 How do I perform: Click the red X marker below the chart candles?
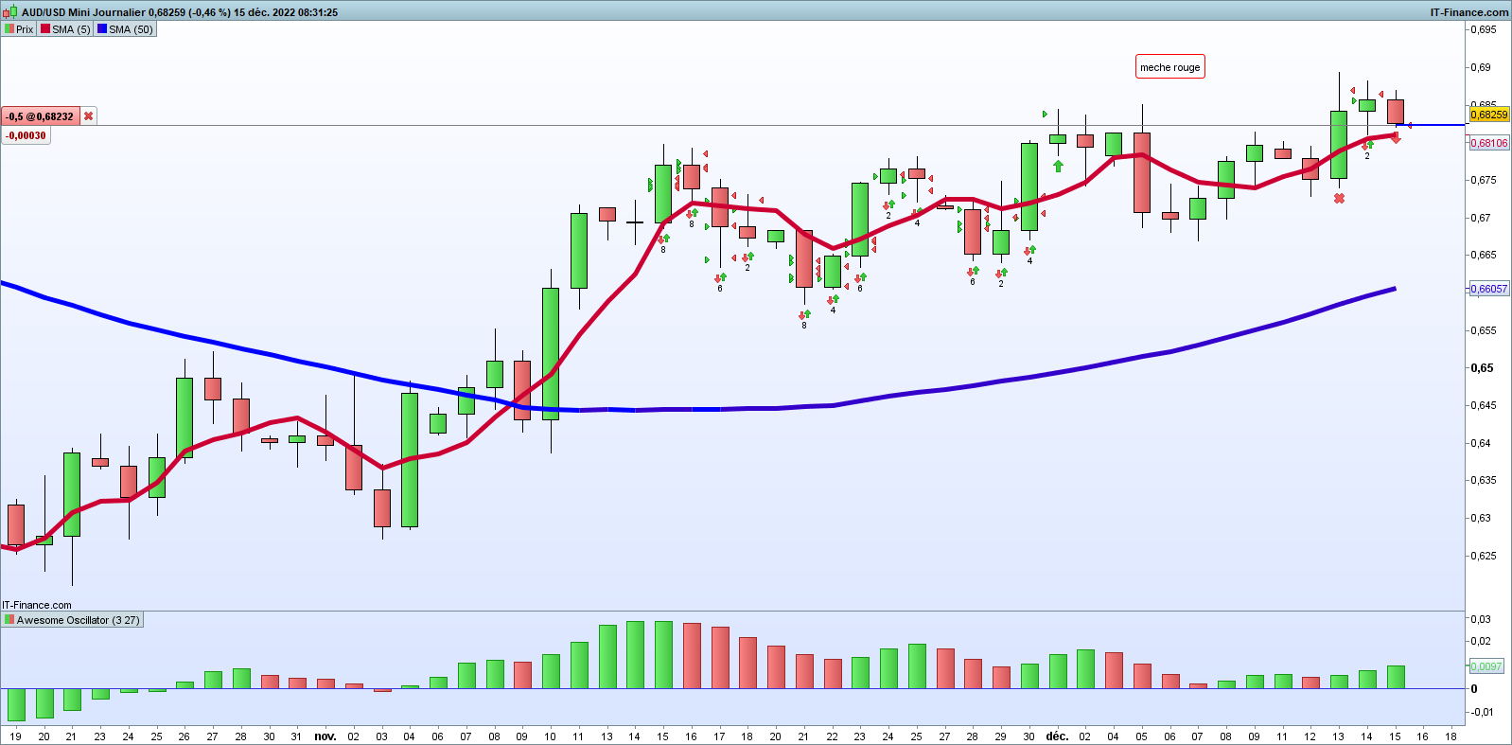click(x=1339, y=199)
